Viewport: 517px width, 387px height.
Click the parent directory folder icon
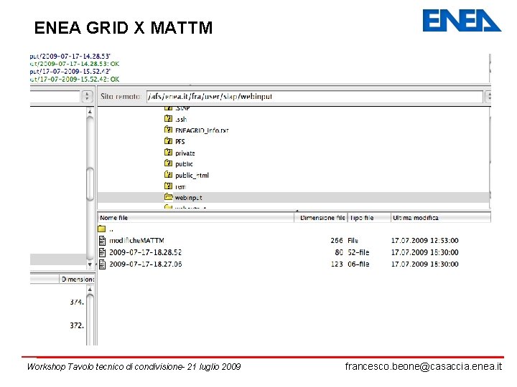pyautogui.click(x=102, y=229)
